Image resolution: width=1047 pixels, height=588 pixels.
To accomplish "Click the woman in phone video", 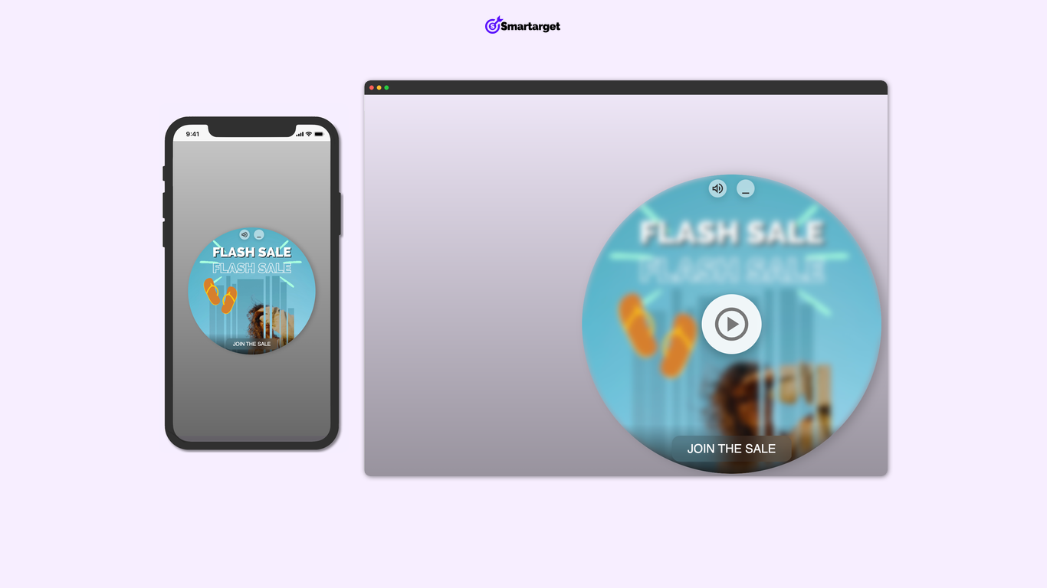I will [261, 318].
